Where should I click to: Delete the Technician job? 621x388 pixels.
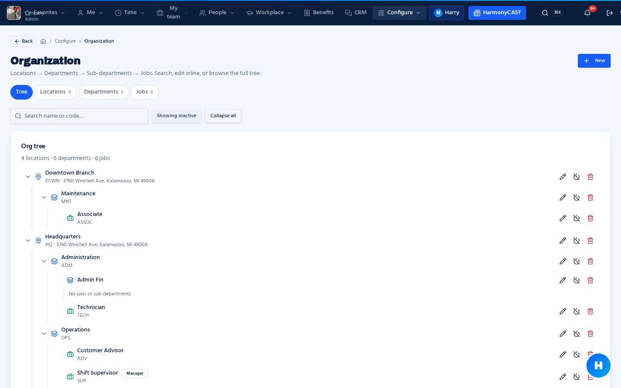(590, 311)
